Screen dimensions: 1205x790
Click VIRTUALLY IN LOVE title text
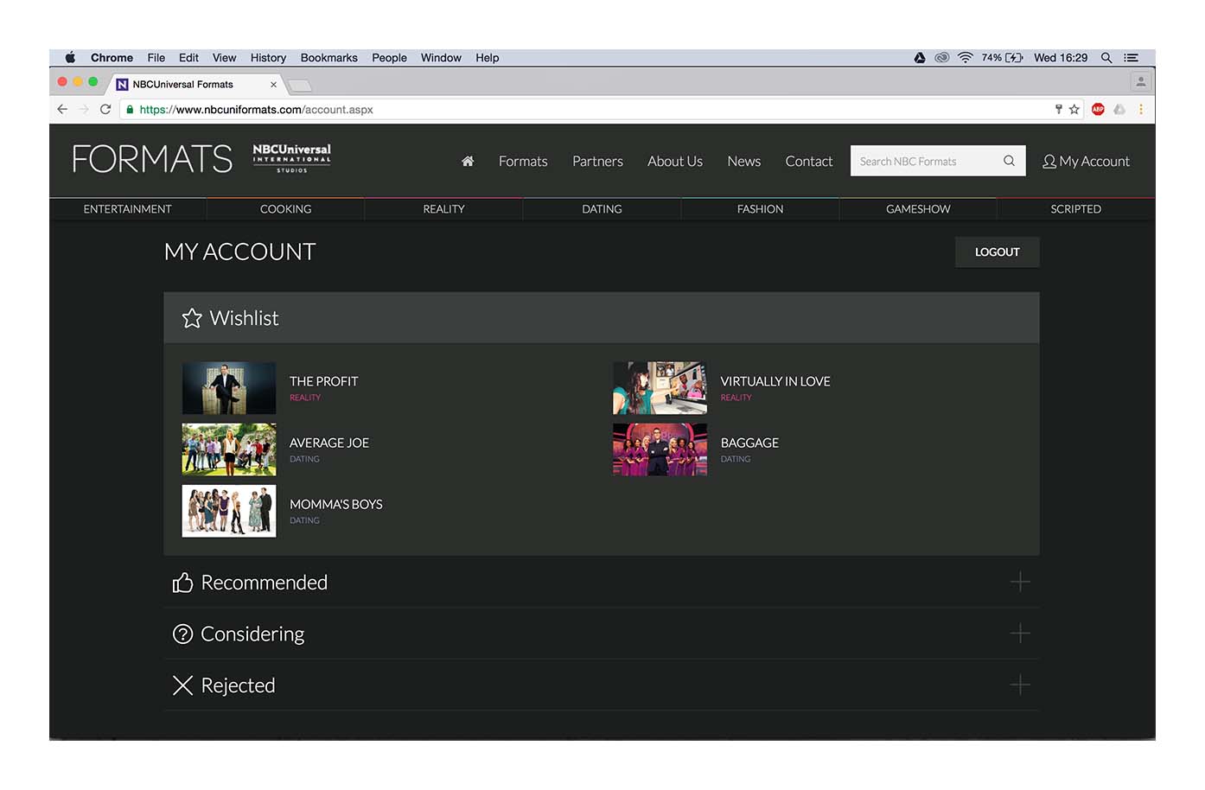[x=775, y=381]
